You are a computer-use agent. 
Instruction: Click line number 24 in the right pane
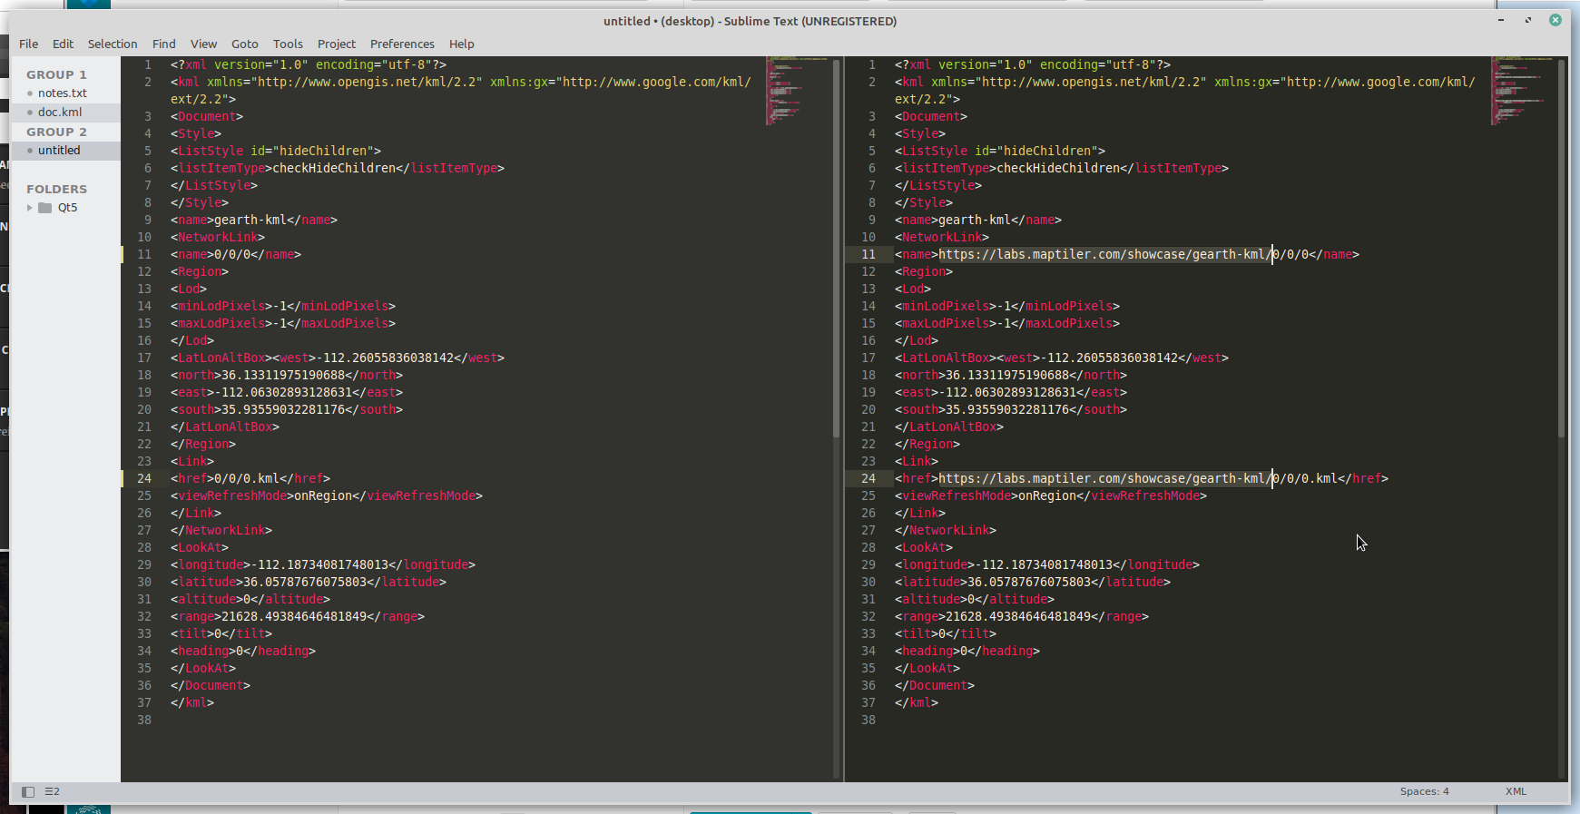pyautogui.click(x=869, y=478)
